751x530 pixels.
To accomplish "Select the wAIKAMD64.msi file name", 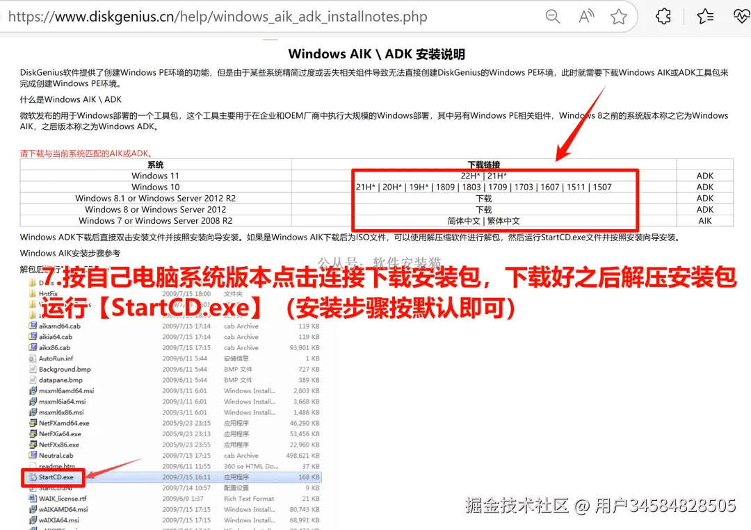I will (x=63, y=509).
